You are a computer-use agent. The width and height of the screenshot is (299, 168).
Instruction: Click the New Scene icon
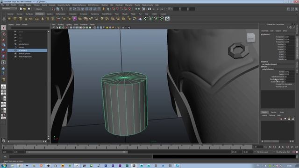21,9
